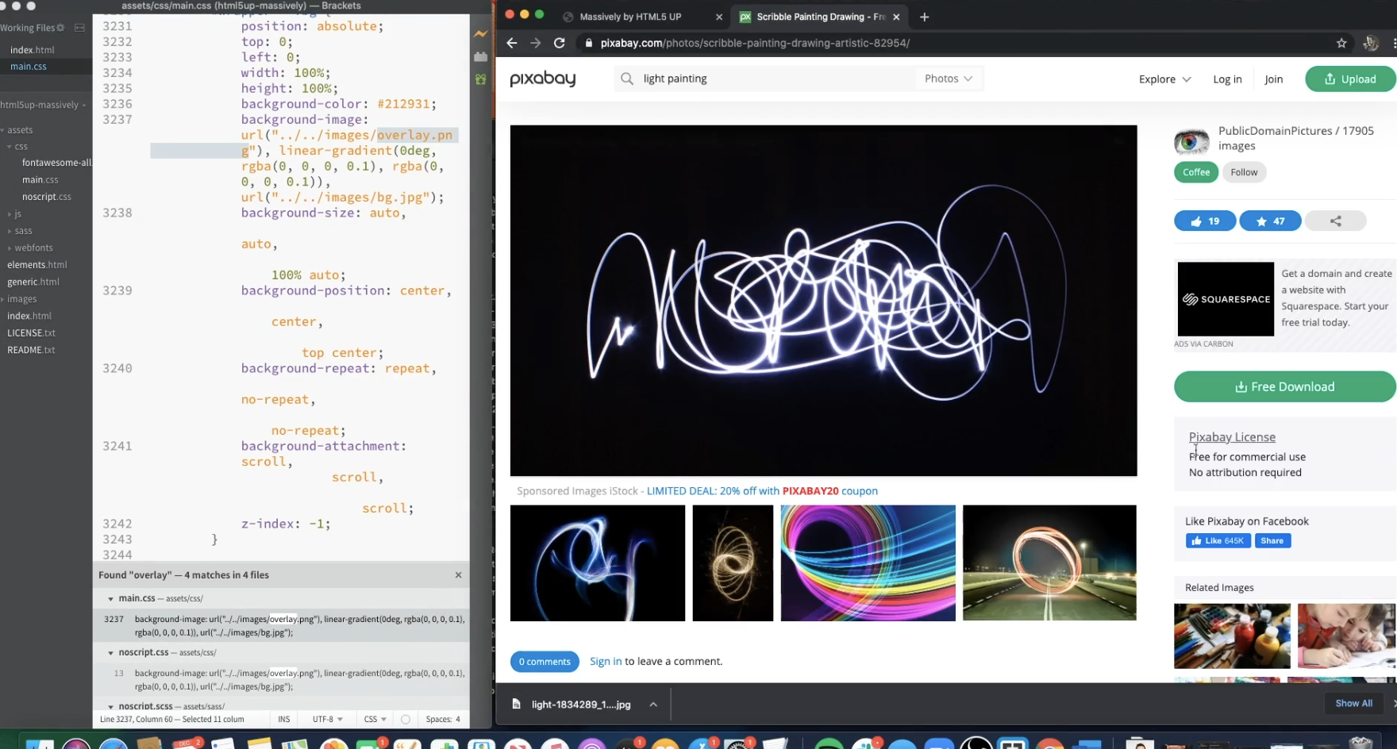
Task: Click search magnifier icon on Pixabay
Action: pos(627,79)
